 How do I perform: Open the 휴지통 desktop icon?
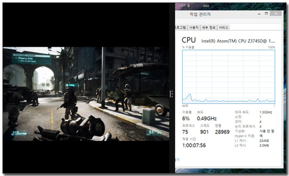[x=185, y=6]
